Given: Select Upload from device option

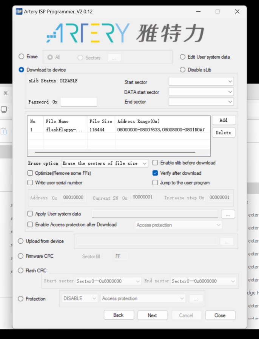Looking at the screenshot, I should point(21,241).
